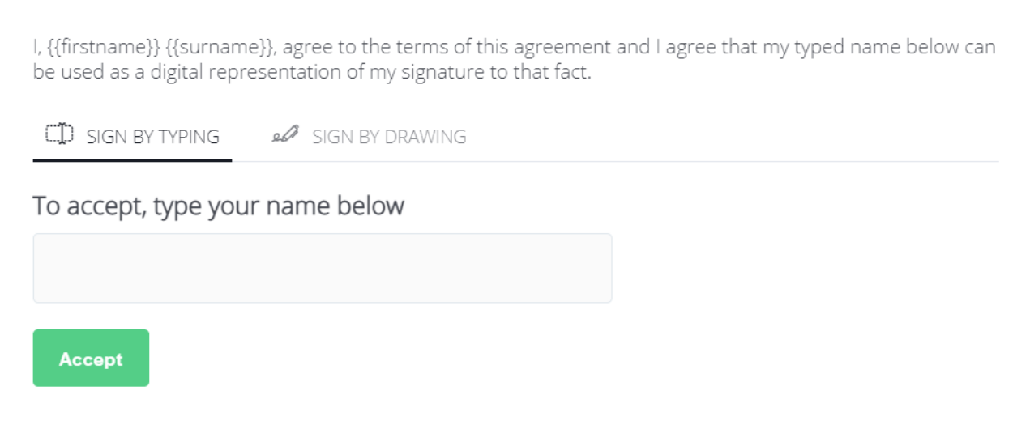Switch to the SIGN BY DRAWING tab
The height and width of the screenshot is (429, 1030).
388,137
